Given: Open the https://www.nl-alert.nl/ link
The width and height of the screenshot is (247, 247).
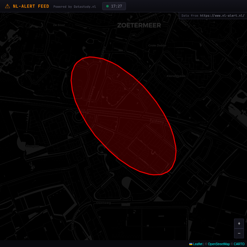Looking at the screenshot, I should click(x=222, y=16).
